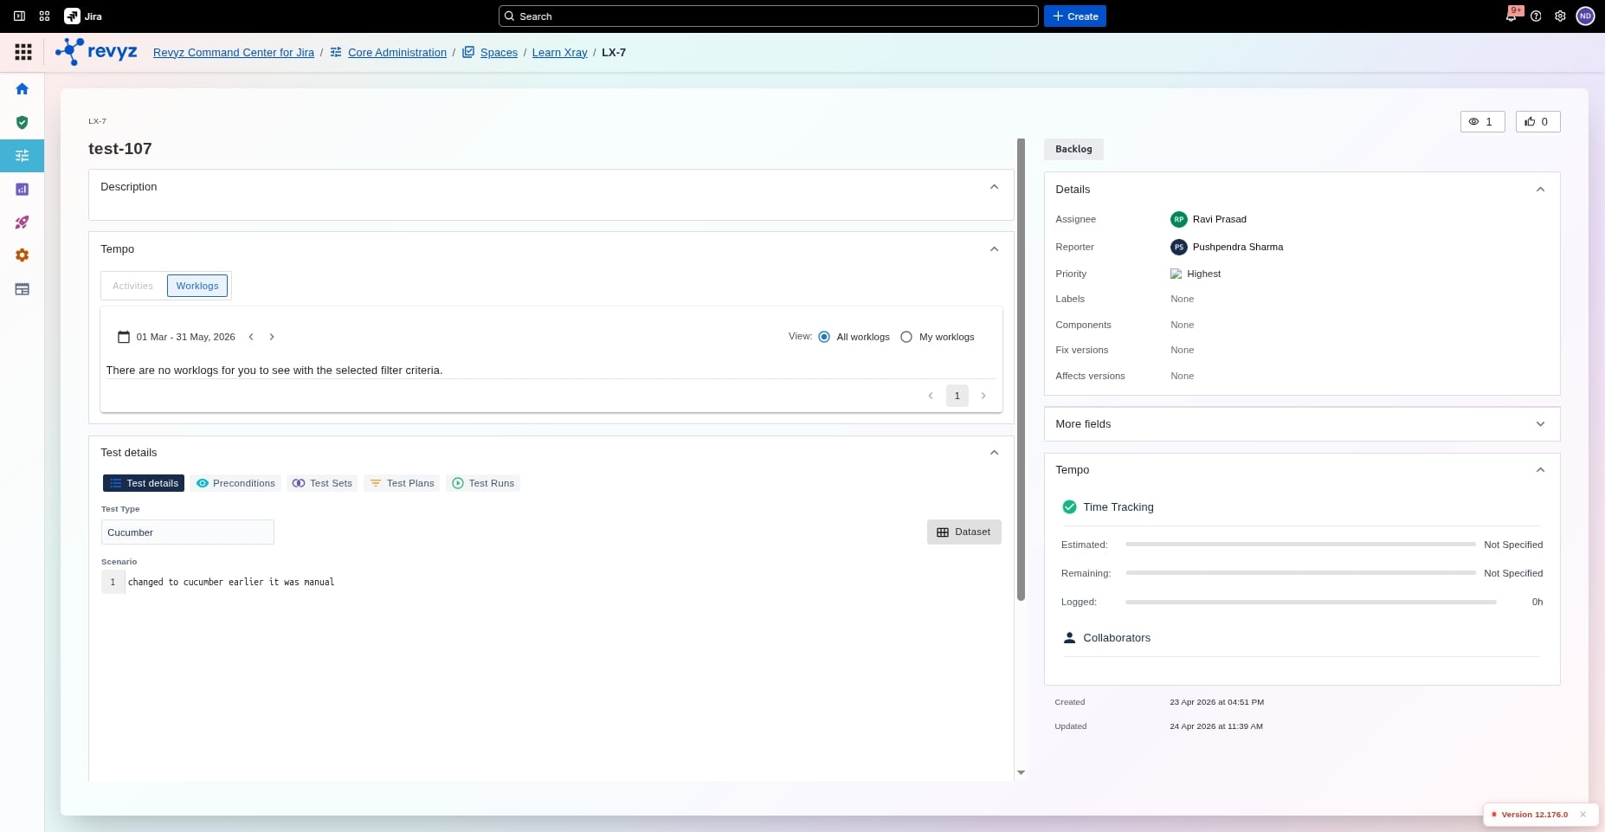Screen dimensions: 1605x832
Task: Open the Test Runs tab
Action: pos(483,483)
